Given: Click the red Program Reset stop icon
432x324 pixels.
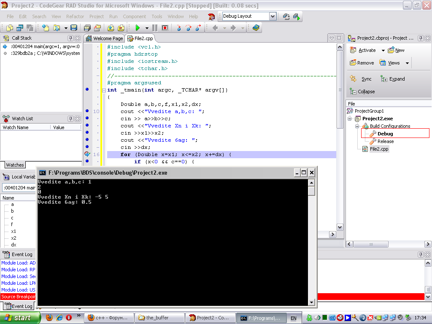Looking at the screenshot, I should [165, 28].
